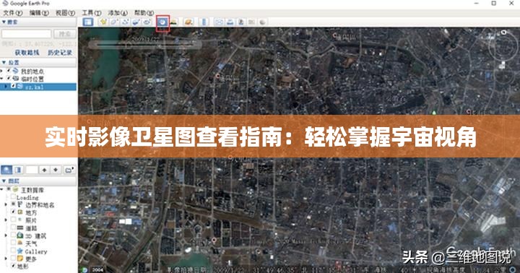Expand the 更多 layer node
Image resolution: width=520 pixels, height=273 pixels.
point(6,259)
